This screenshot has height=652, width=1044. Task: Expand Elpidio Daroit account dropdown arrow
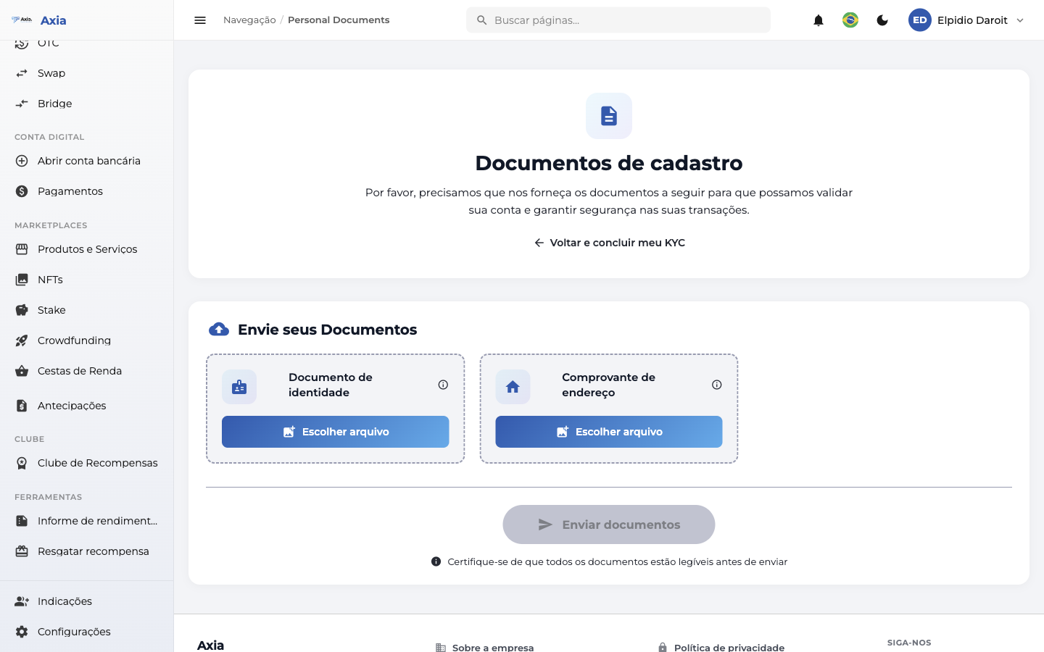1020,20
